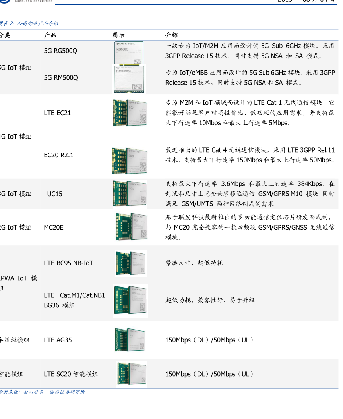Click the product name LTE EC21

point(57,113)
